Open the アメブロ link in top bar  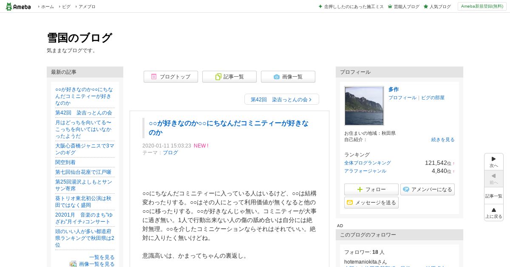pyautogui.click(x=87, y=7)
